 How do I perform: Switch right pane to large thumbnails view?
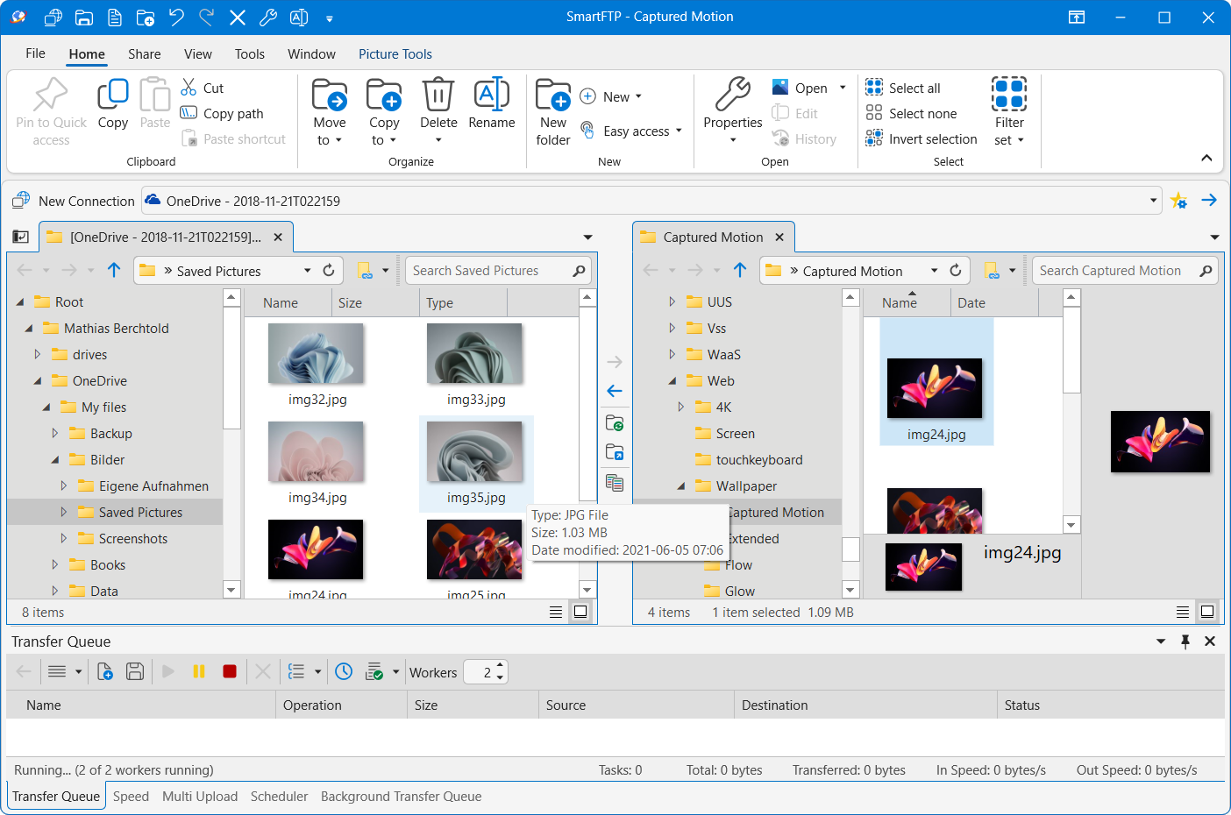point(1207,612)
